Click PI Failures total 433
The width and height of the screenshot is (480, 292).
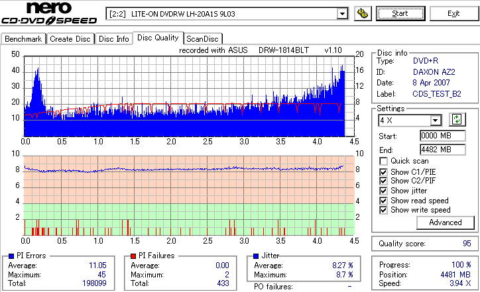click(223, 283)
